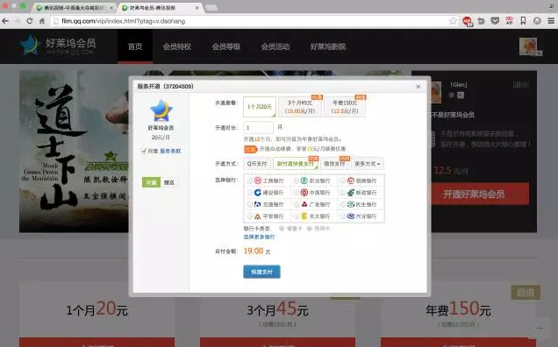Expand the 更多方式 payment dropdown
Viewport: 558px width, 347px height.
[x=368, y=164]
